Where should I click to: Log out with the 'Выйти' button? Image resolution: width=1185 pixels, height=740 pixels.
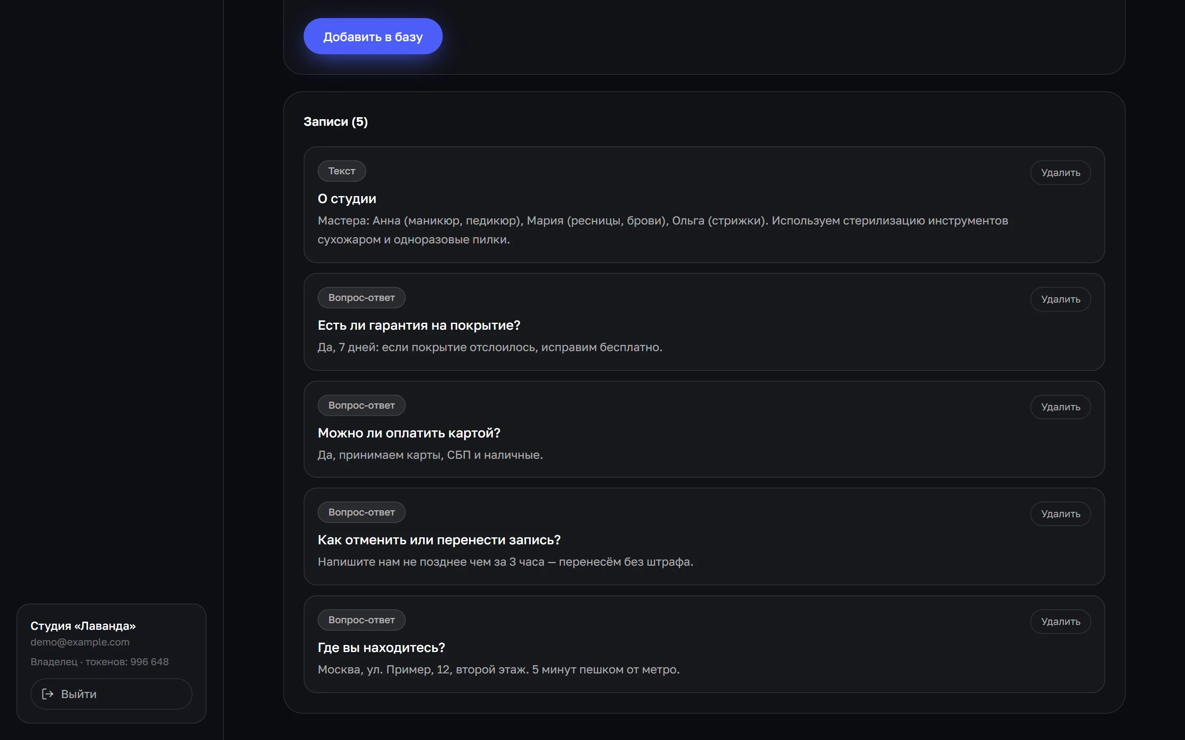coord(111,694)
